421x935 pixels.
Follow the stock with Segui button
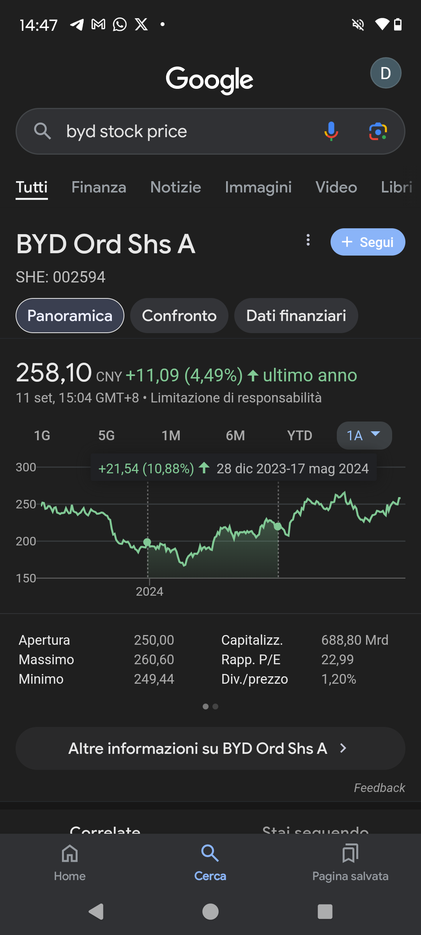pos(368,242)
